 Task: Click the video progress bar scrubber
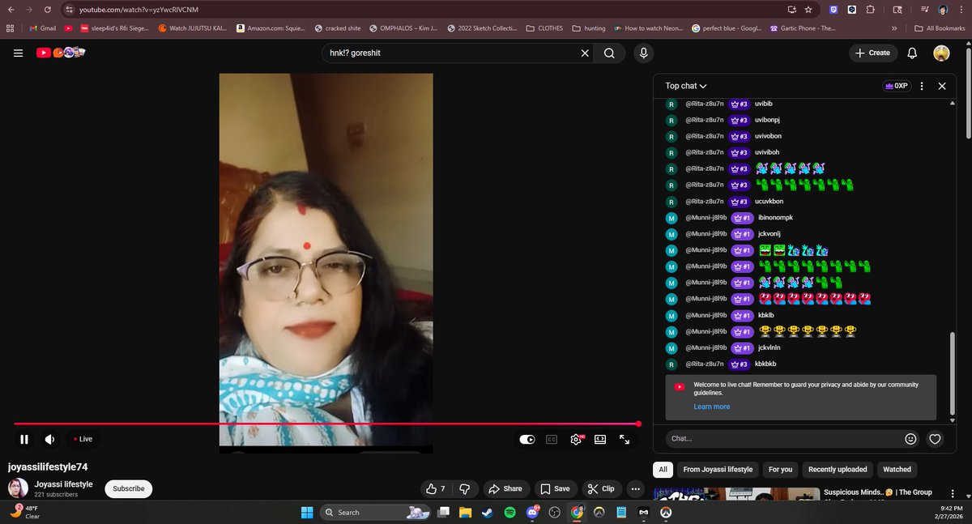pos(638,424)
